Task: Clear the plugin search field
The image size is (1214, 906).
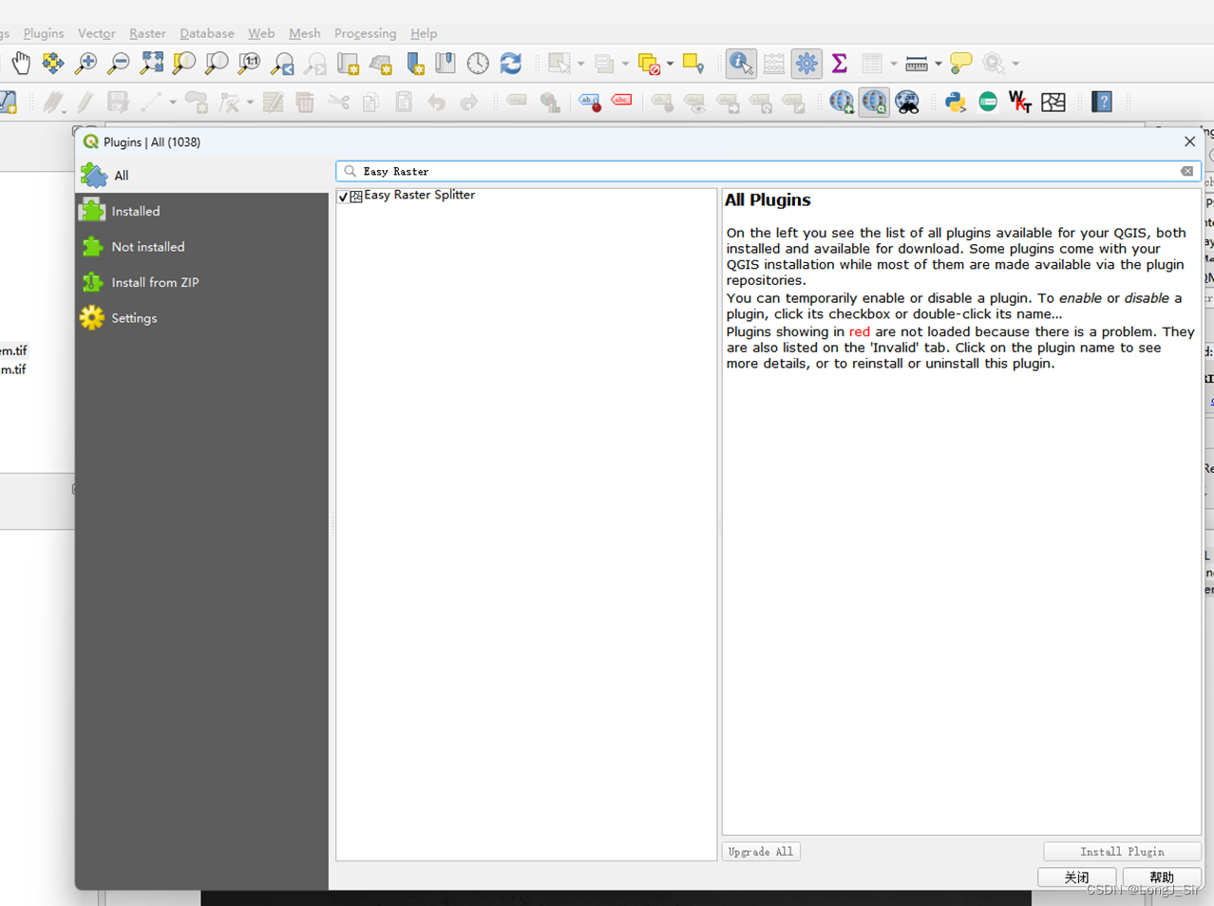Action: click(x=1187, y=171)
